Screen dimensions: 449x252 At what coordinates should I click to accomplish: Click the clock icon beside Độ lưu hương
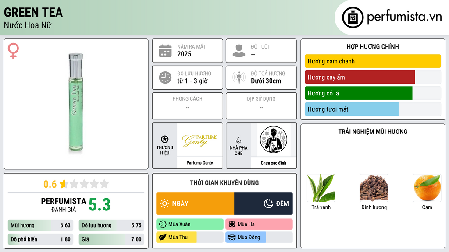pyautogui.click(x=165, y=77)
